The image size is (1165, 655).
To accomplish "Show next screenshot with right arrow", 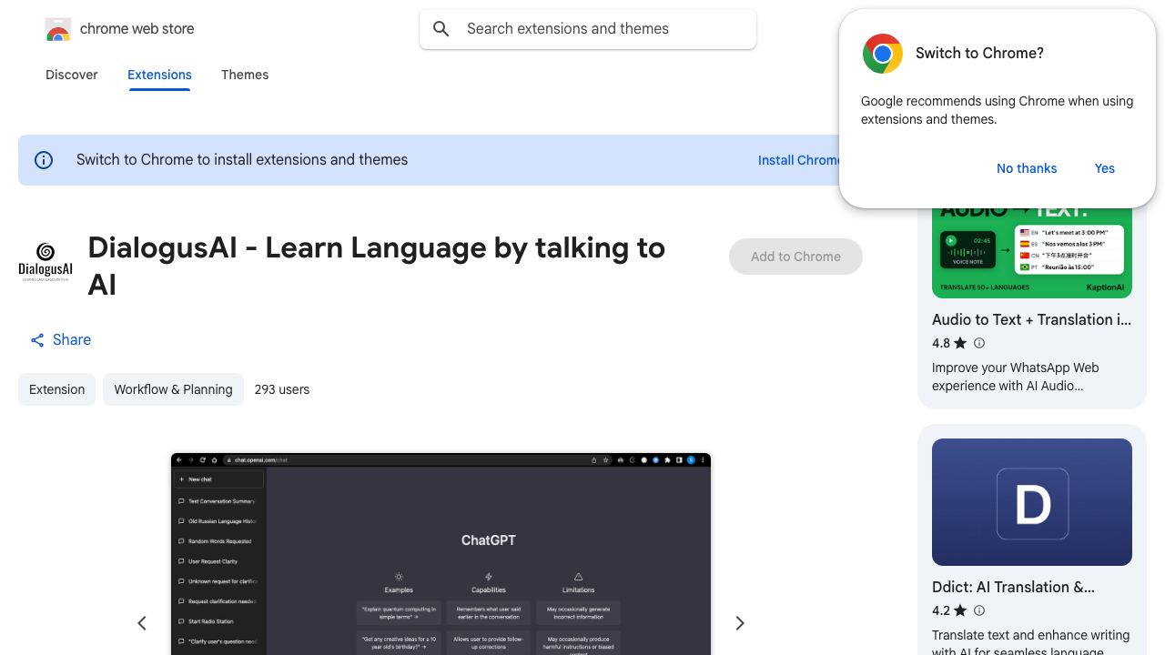I will (x=740, y=623).
